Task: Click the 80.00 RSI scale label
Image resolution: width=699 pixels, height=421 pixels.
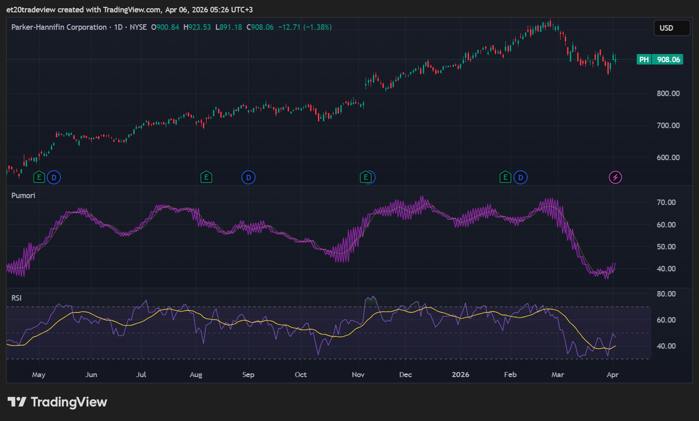Action: point(666,294)
